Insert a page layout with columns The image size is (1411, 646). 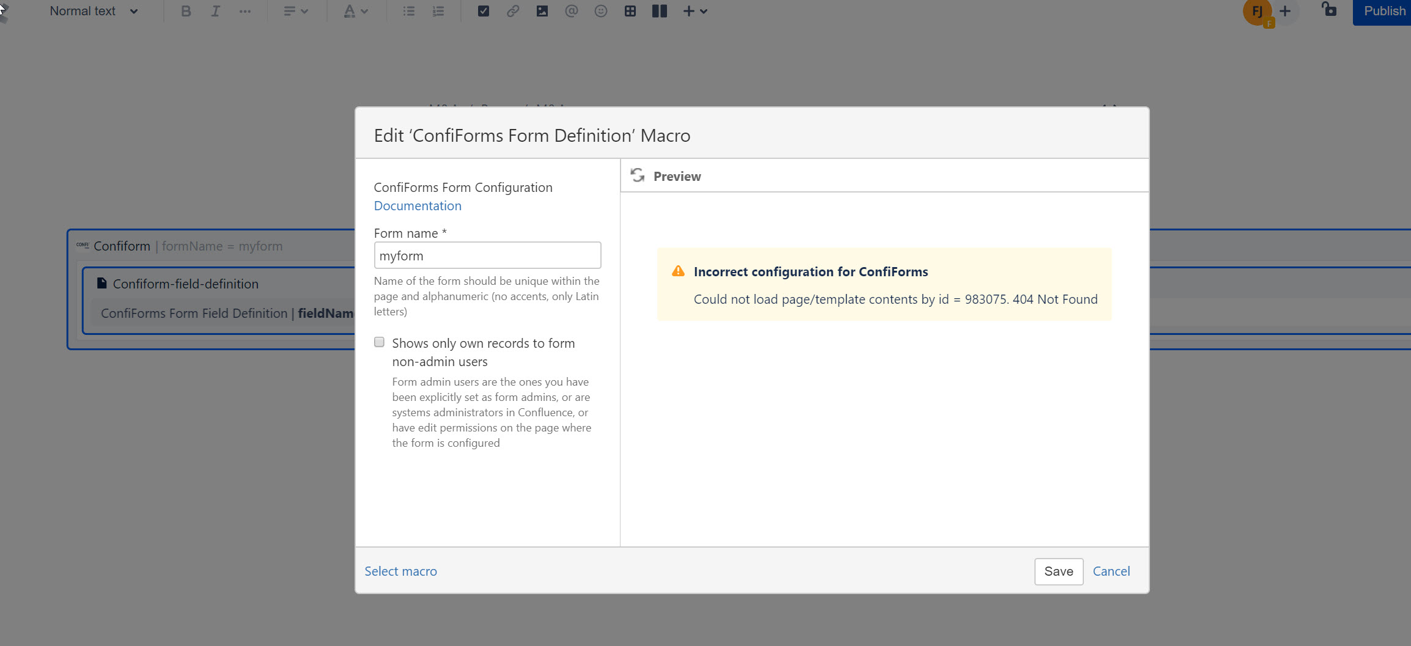point(659,11)
